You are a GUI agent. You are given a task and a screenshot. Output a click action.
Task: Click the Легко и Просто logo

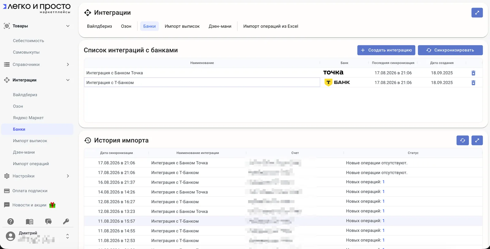click(37, 8)
